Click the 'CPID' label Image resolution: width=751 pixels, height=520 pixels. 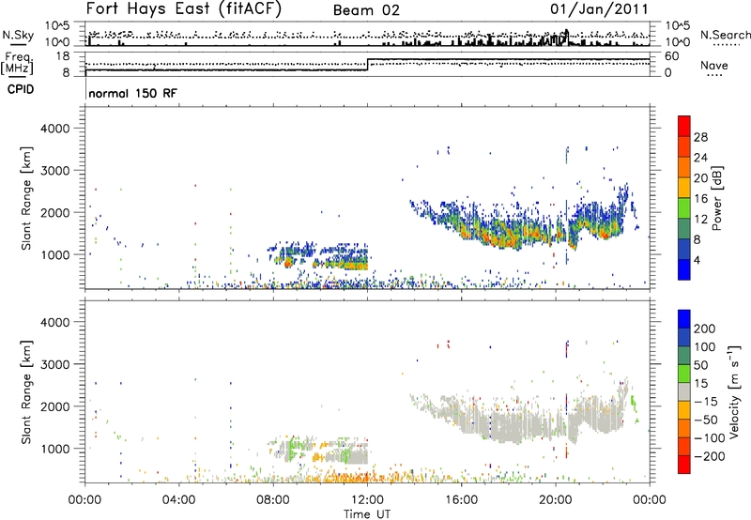[x=21, y=89]
